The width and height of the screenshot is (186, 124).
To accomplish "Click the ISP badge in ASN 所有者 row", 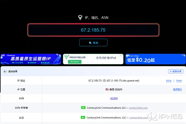I will click(x=83, y=108).
